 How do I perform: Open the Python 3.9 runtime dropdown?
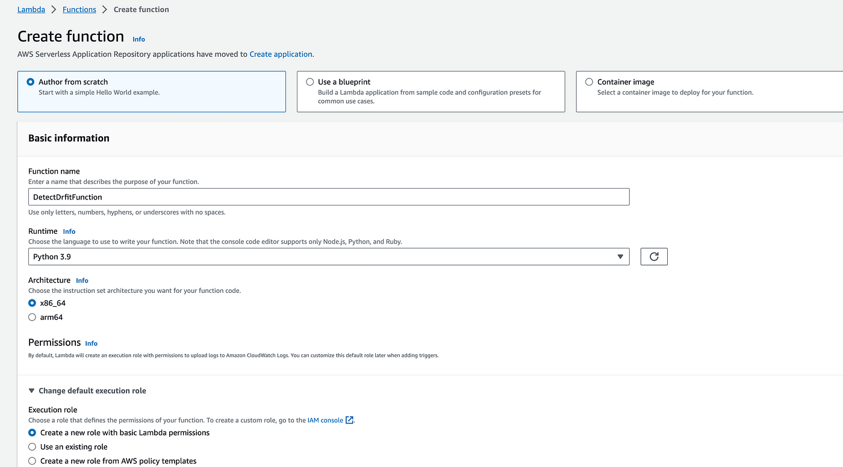tap(329, 257)
